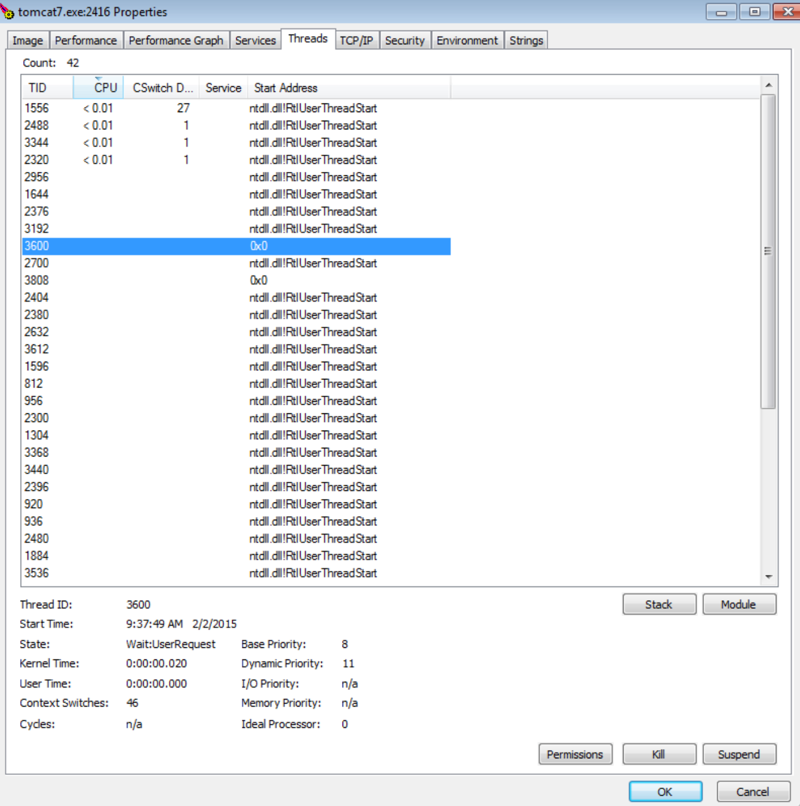Select thread row 2376

point(236,212)
